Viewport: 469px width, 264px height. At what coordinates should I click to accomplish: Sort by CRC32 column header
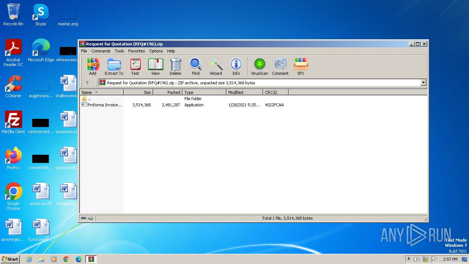(x=276, y=92)
